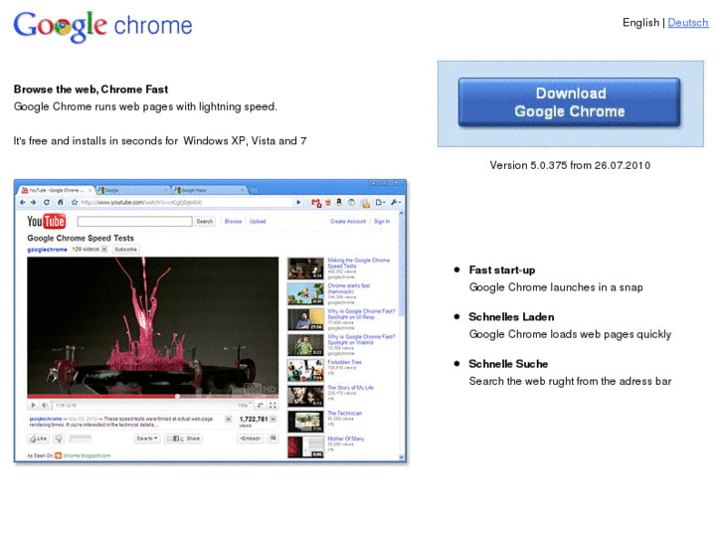The height and width of the screenshot is (542, 723).
Task: Click the Forward arrow in the Chrome screenshot
Action: (x=33, y=202)
